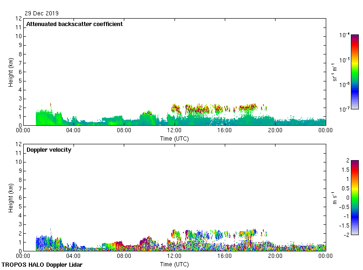Click the Height (km) label of lower plot
The height and width of the screenshot is (270, 363).
tap(11, 197)
